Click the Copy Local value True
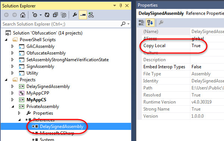Image resolution: width=224 pixels, height=141 pixels. pos(196,46)
